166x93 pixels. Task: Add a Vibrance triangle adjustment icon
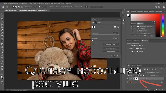click(142, 46)
